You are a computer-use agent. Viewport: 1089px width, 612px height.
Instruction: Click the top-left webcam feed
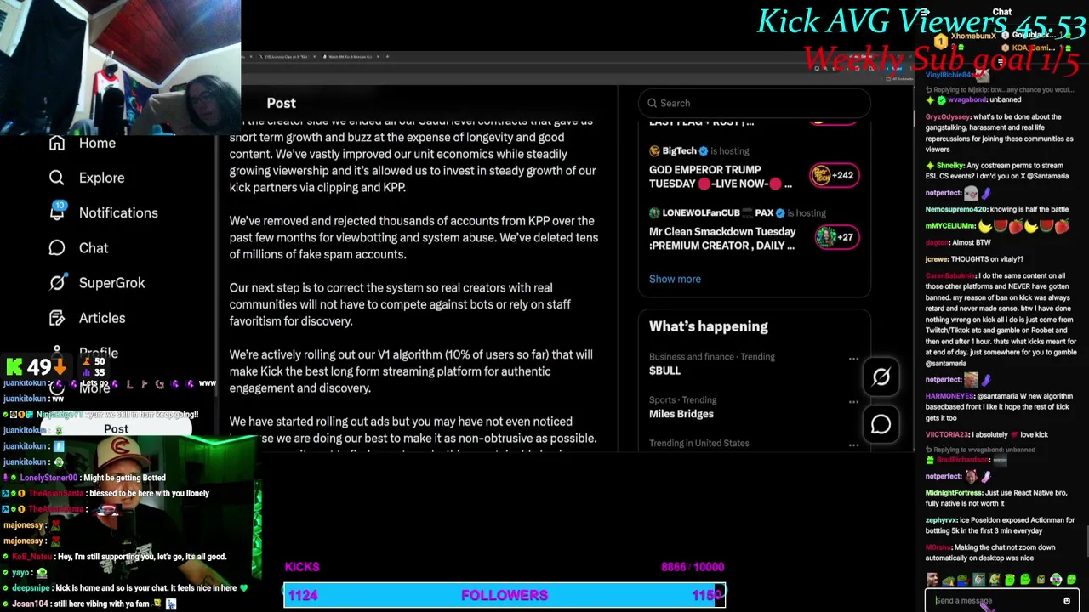tap(120, 67)
